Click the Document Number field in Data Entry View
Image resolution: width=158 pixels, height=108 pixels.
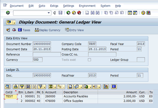pyautogui.click(x=42, y=44)
